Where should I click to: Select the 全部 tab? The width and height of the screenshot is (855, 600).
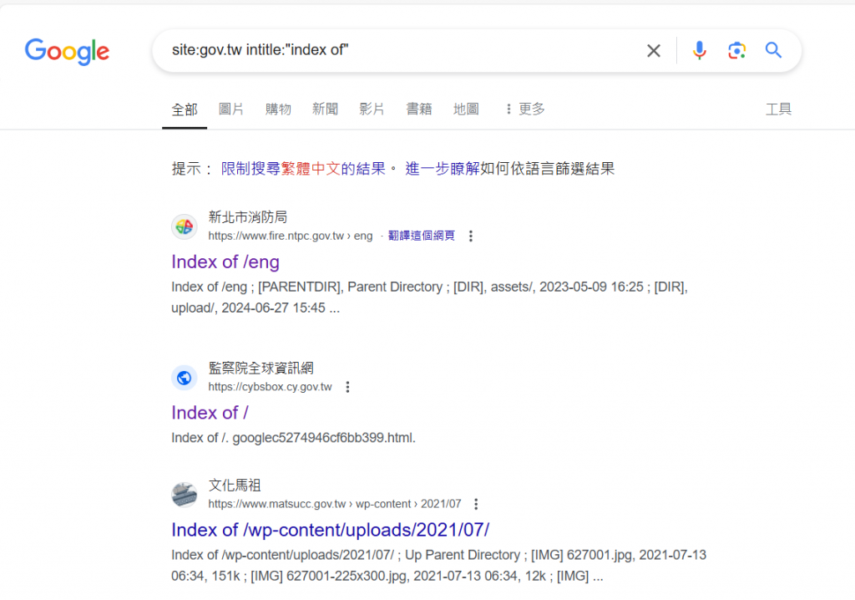[x=185, y=109]
